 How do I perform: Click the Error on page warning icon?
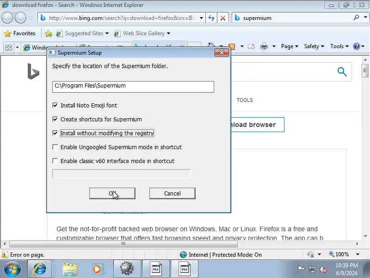4,255
